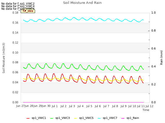Screen dimensions: 165x123
Task: Click the Jul 12 x-axis tick label
Action: 150,106
